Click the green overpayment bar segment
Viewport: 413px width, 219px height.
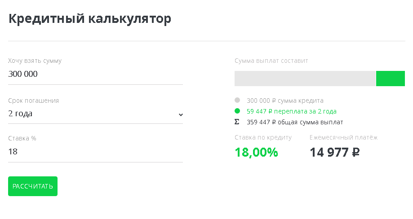[x=391, y=79]
